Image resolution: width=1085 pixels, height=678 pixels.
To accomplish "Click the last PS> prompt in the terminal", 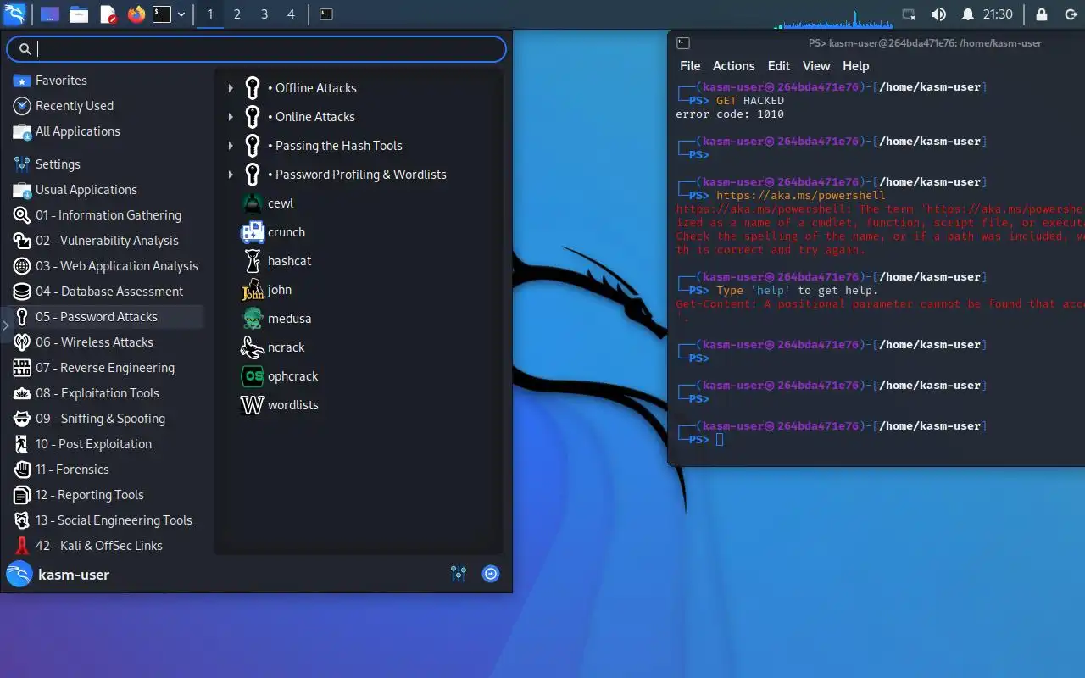I will coord(698,440).
